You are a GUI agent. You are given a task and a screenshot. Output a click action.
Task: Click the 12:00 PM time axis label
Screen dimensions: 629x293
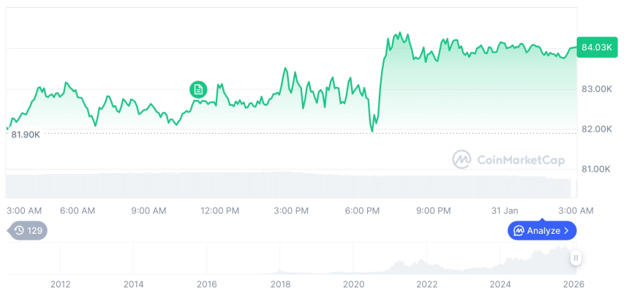point(219,210)
